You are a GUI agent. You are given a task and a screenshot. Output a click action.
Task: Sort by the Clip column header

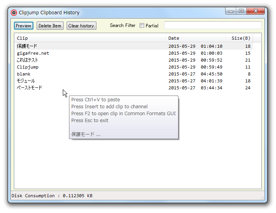tap(90, 38)
